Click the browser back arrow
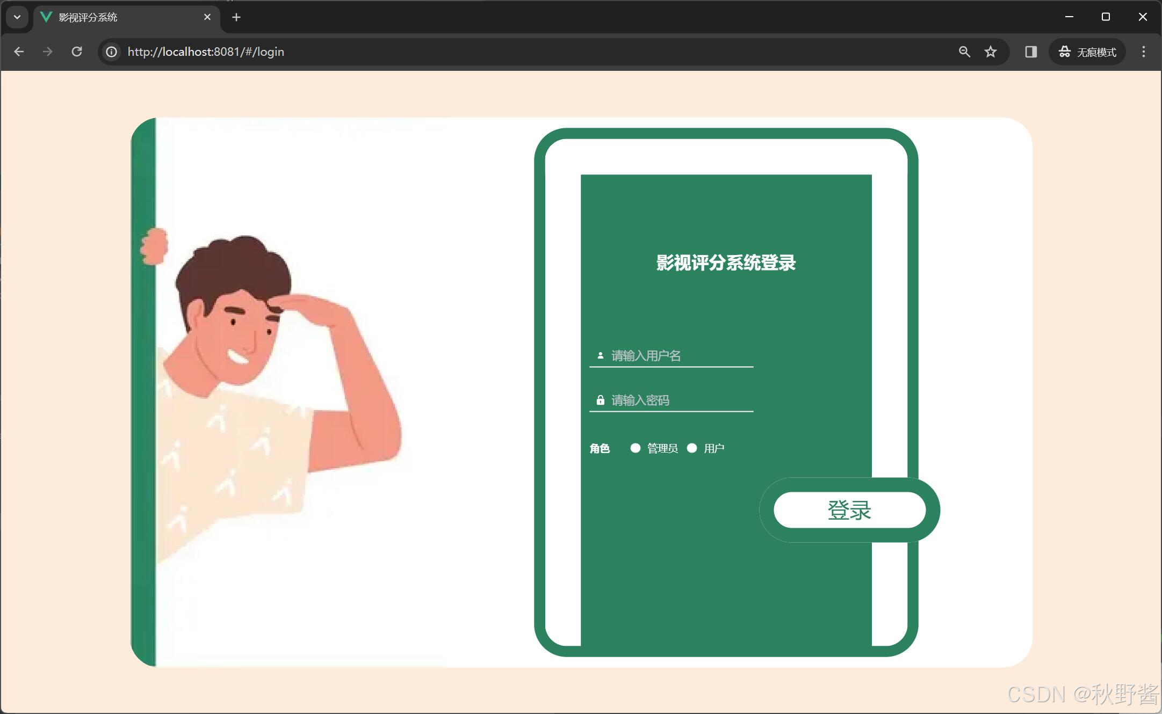The width and height of the screenshot is (1162, 714). coord(19,52)
